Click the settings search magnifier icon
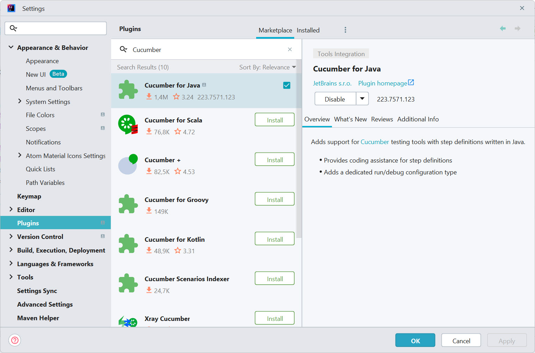 13,28
